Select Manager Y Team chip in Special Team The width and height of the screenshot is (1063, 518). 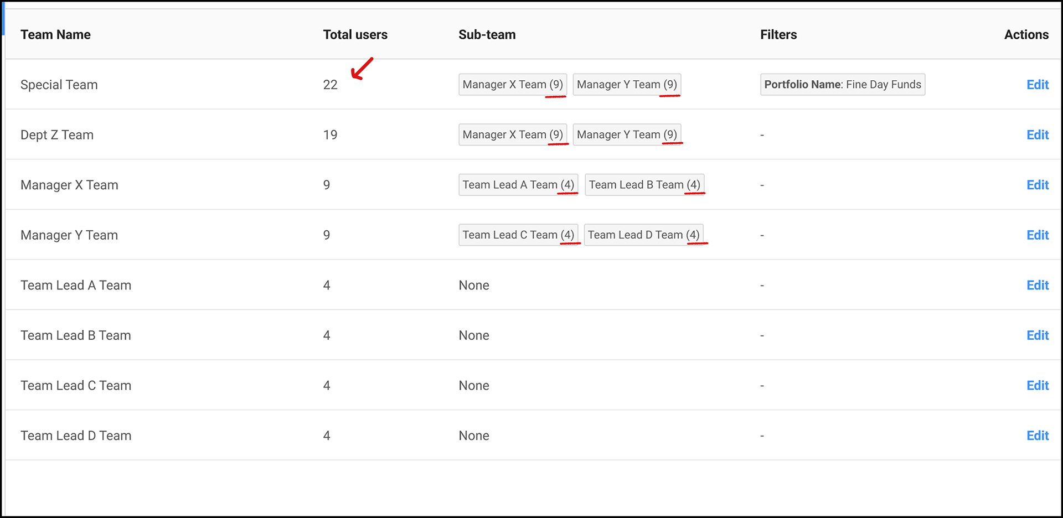[626, 85]
